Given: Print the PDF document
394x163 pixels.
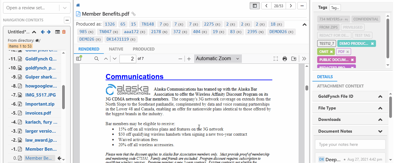Looking at the screenshot, I should pos(285,59).
